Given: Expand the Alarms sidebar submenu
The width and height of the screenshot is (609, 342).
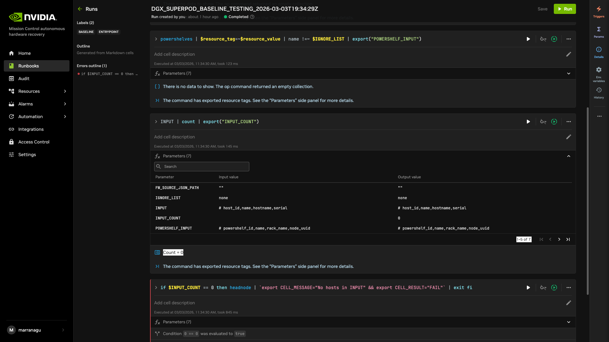Looking at the screenshot, I should (65, 104).
